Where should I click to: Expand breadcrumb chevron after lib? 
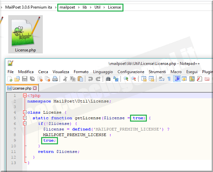point(91,7)
